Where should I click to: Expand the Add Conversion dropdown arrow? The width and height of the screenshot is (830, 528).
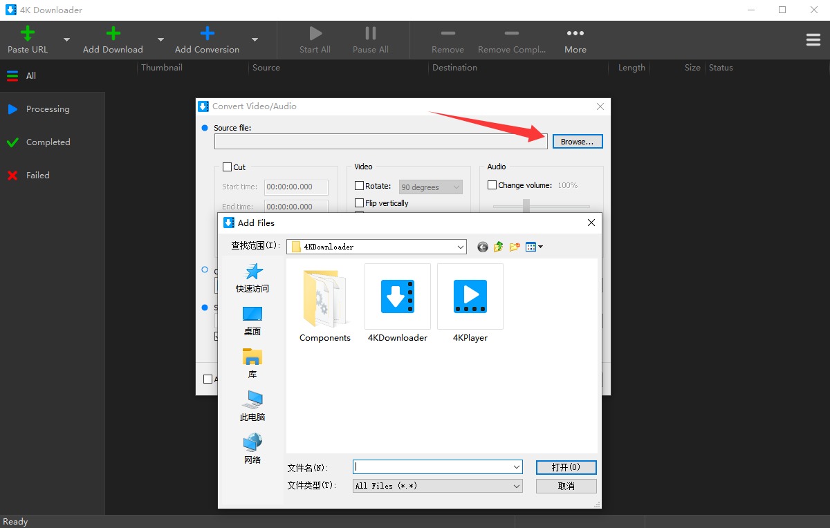tap(255, 39)
